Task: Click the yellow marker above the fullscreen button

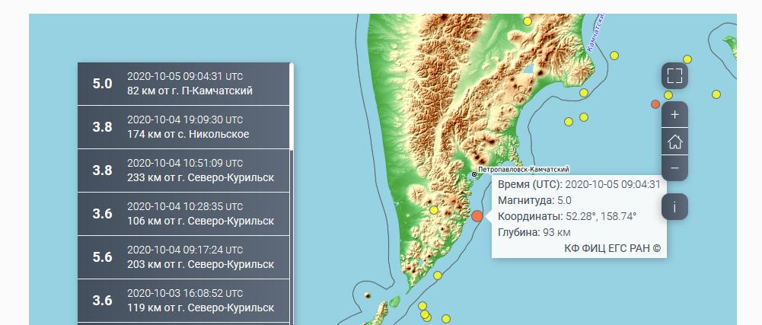Action: coord(687,59)
